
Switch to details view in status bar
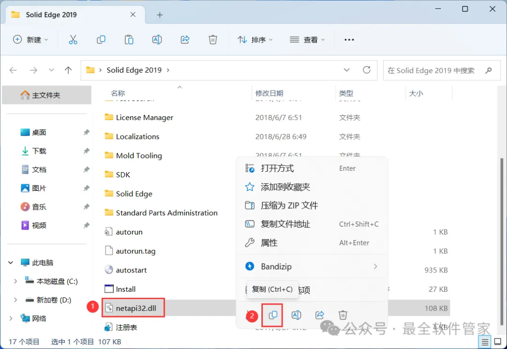pos(485,341)
